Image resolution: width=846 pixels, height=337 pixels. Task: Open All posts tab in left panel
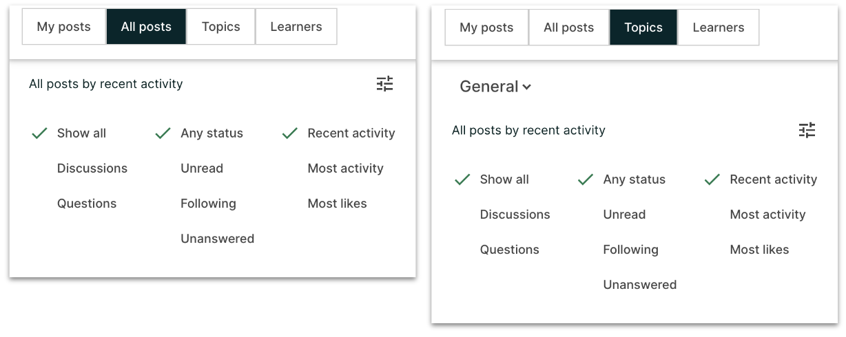pos(146,27)
